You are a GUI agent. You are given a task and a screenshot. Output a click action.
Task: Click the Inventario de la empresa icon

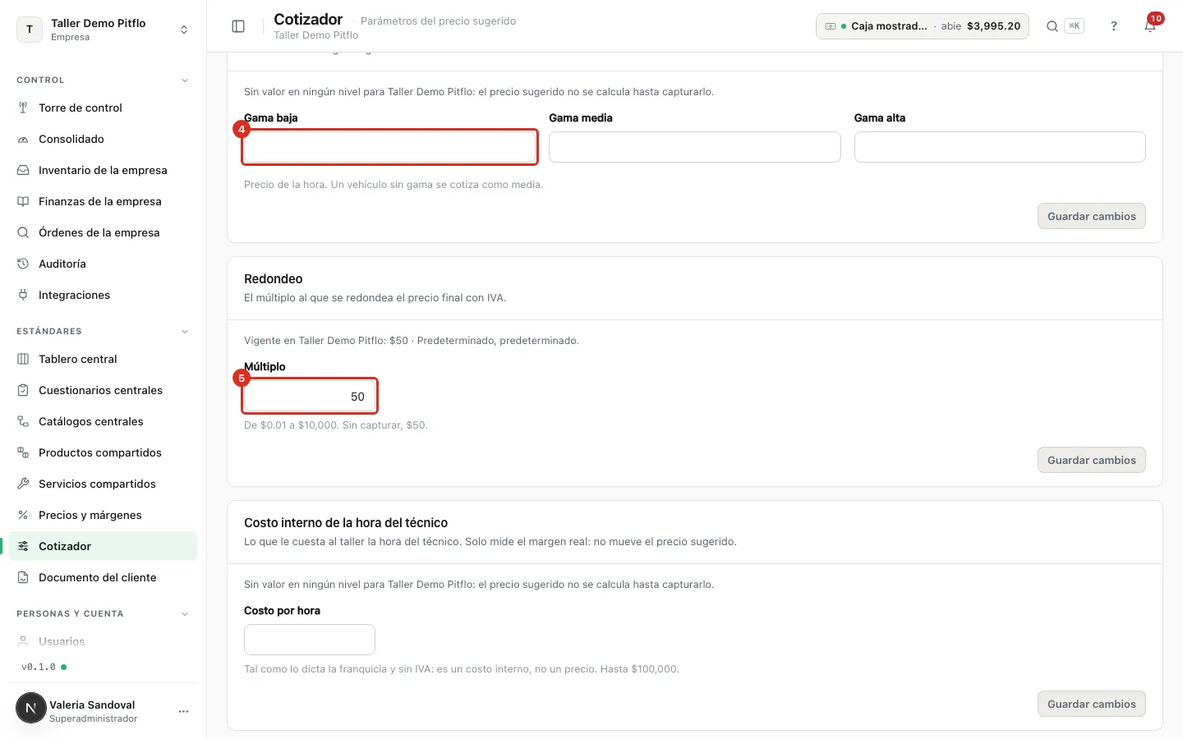point(23,170)
